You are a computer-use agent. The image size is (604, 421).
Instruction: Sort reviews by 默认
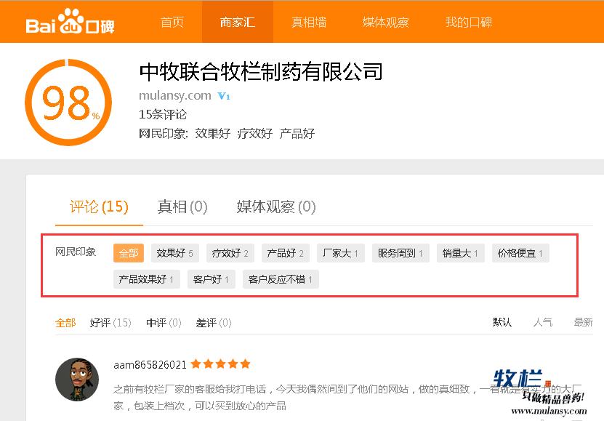pos(502,322)
